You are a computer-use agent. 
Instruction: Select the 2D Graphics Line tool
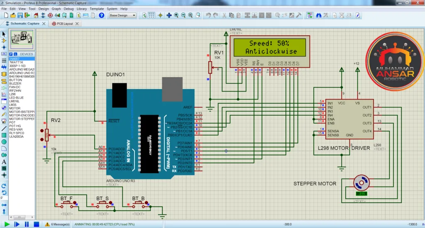click(x=4, y=129)
